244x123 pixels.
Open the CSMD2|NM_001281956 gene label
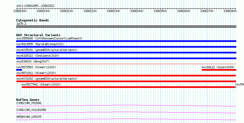tap(31, 110)
